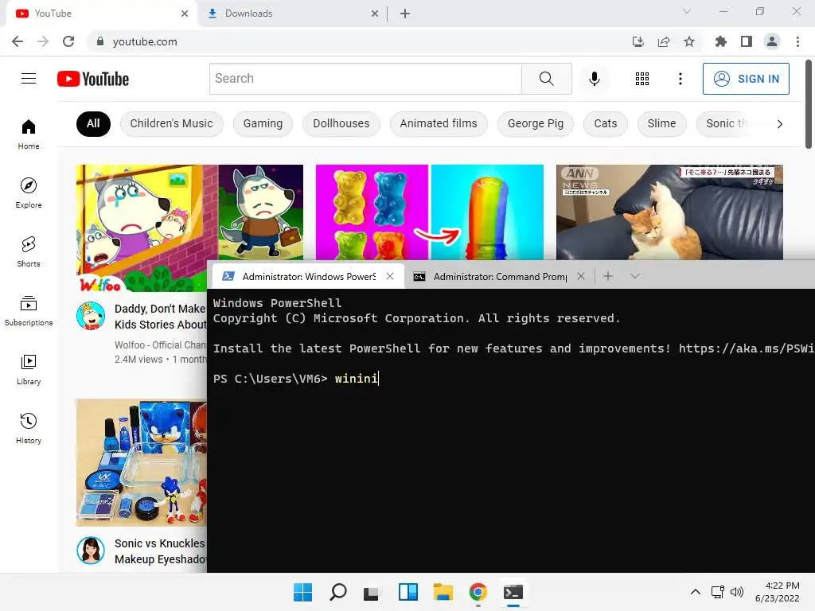Open Chrome three-dot menu
This screenshot has height=611, width=815.
[x=797, y=41]
